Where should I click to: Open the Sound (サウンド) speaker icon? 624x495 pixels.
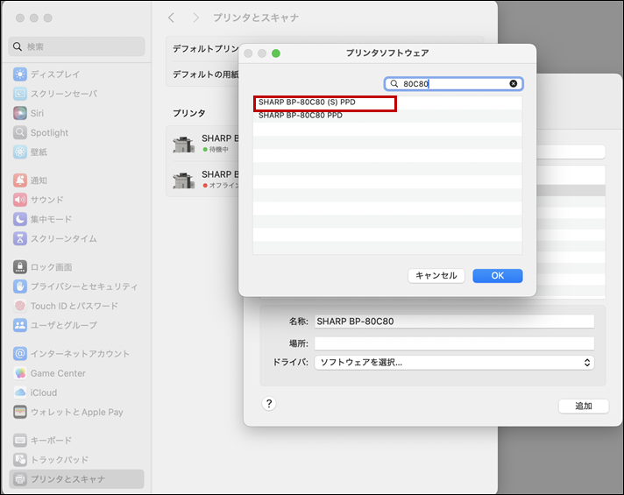pos(20,200)
